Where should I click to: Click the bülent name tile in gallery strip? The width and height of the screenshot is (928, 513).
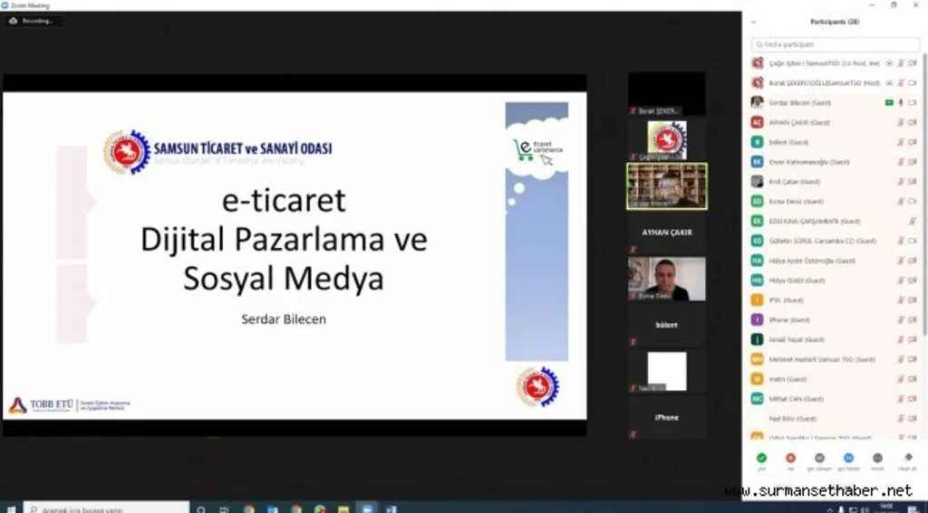tap(667, 325)
